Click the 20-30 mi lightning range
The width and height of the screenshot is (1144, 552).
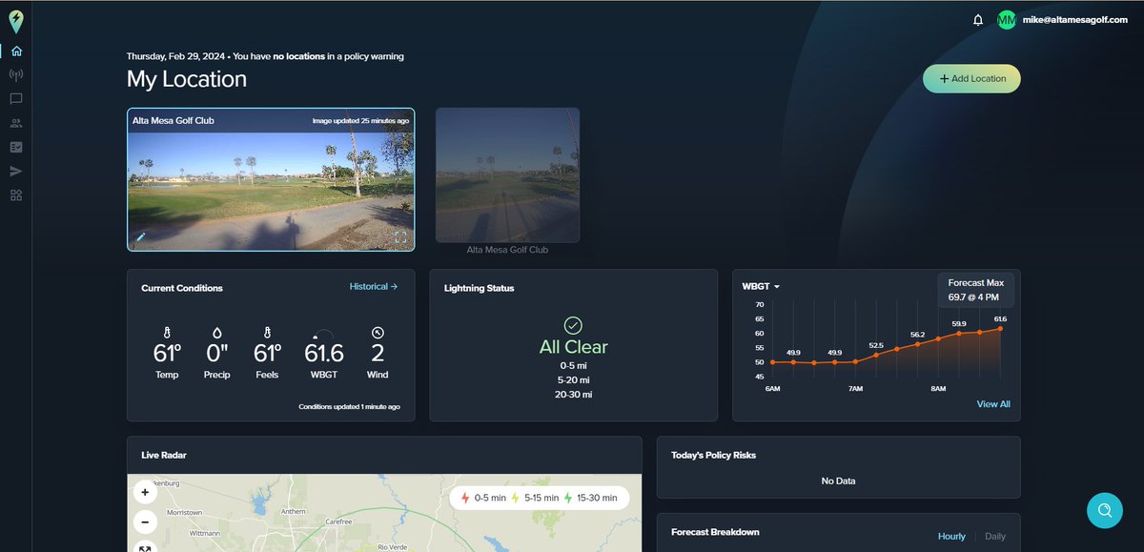[x=573, y=394]
